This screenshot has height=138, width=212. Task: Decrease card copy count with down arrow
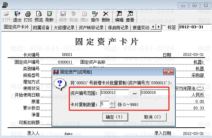coord(112,106)
